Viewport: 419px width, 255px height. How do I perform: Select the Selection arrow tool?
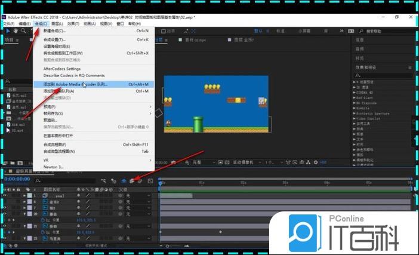pyautogui.click(x=7, y=30)
